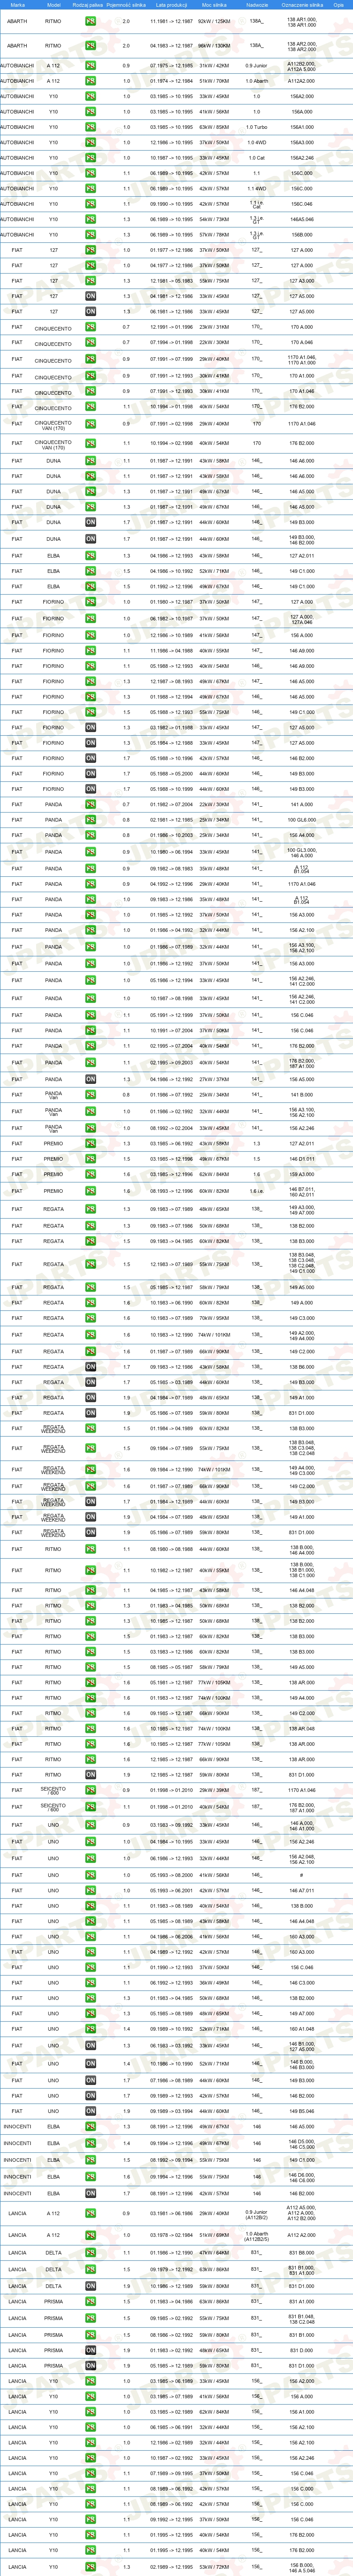Click 0.9 Junior (A112B2) cell in Lancia row
The width and height of the screenshot is (353, 2576).
256,2214
